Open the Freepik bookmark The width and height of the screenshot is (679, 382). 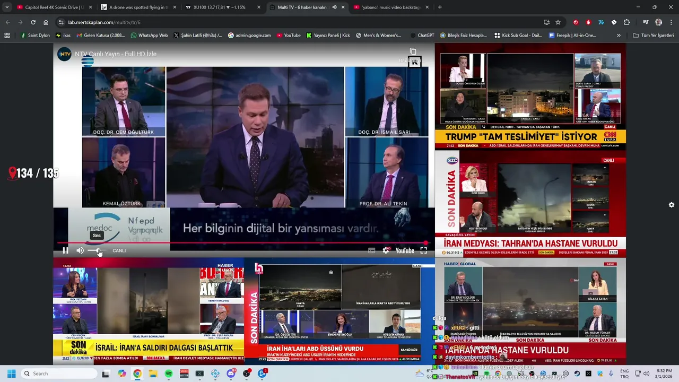[x=572, y=36]
